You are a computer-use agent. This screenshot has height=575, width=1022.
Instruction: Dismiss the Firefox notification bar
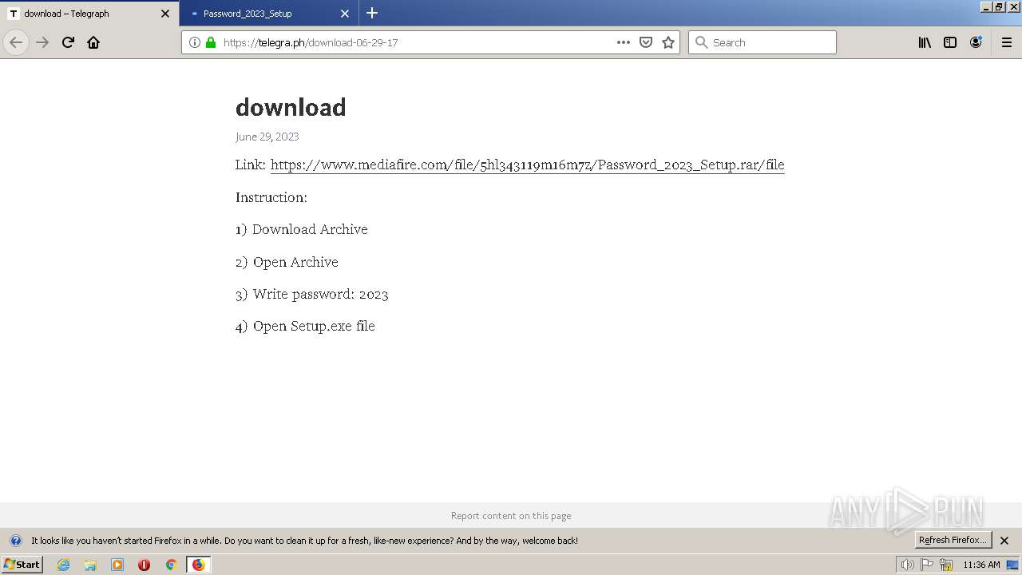point(1004,541)
